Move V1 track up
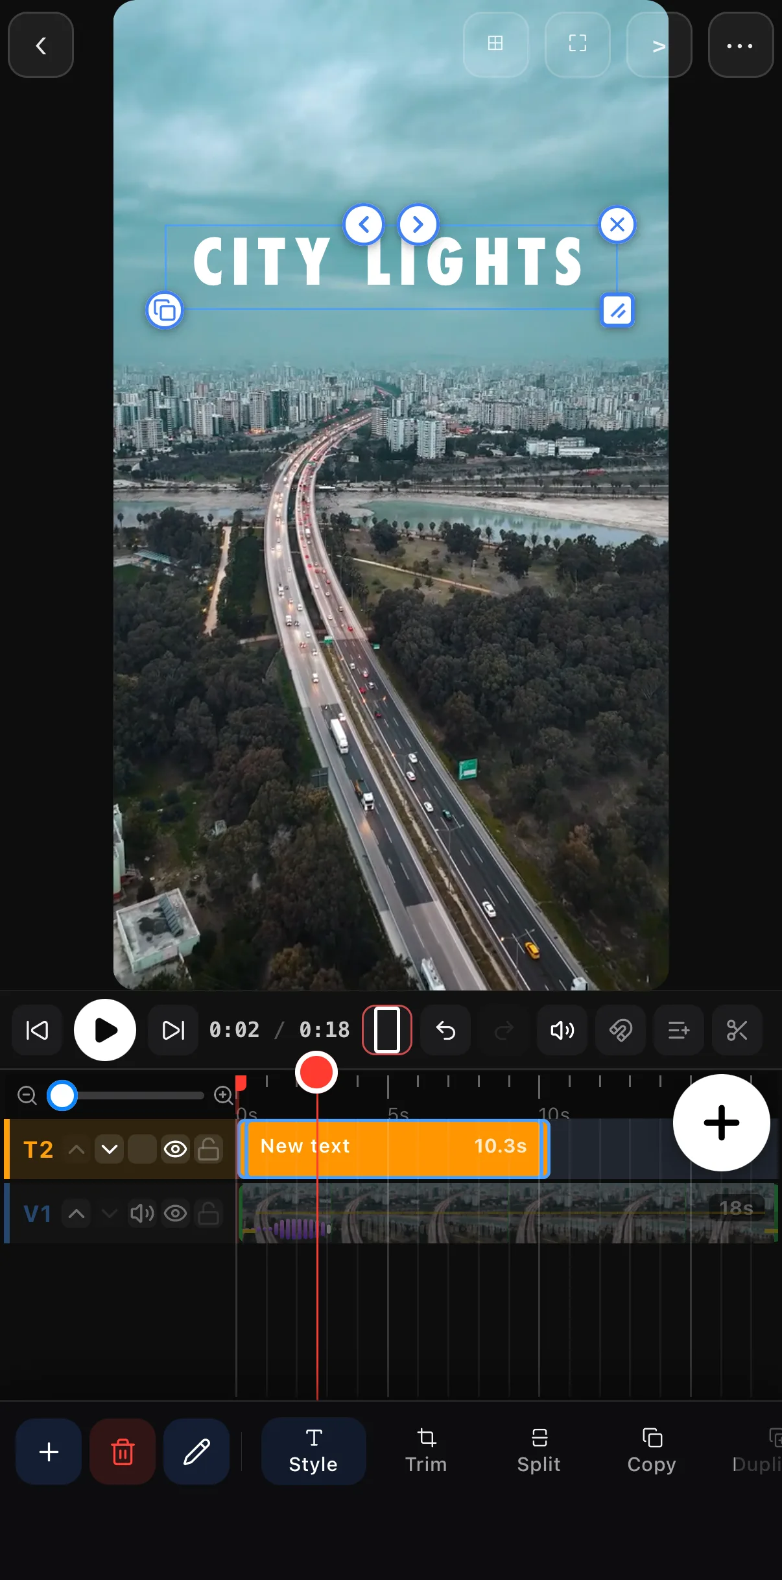The height and width of the screenshot is (1580, 782). (x=77, y=1213)
